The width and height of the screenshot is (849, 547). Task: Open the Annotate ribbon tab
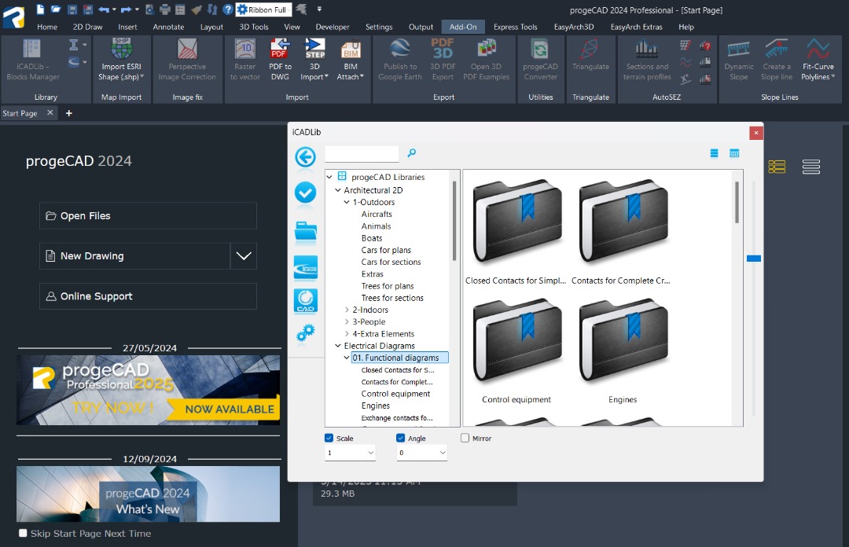tap(168, 27)
